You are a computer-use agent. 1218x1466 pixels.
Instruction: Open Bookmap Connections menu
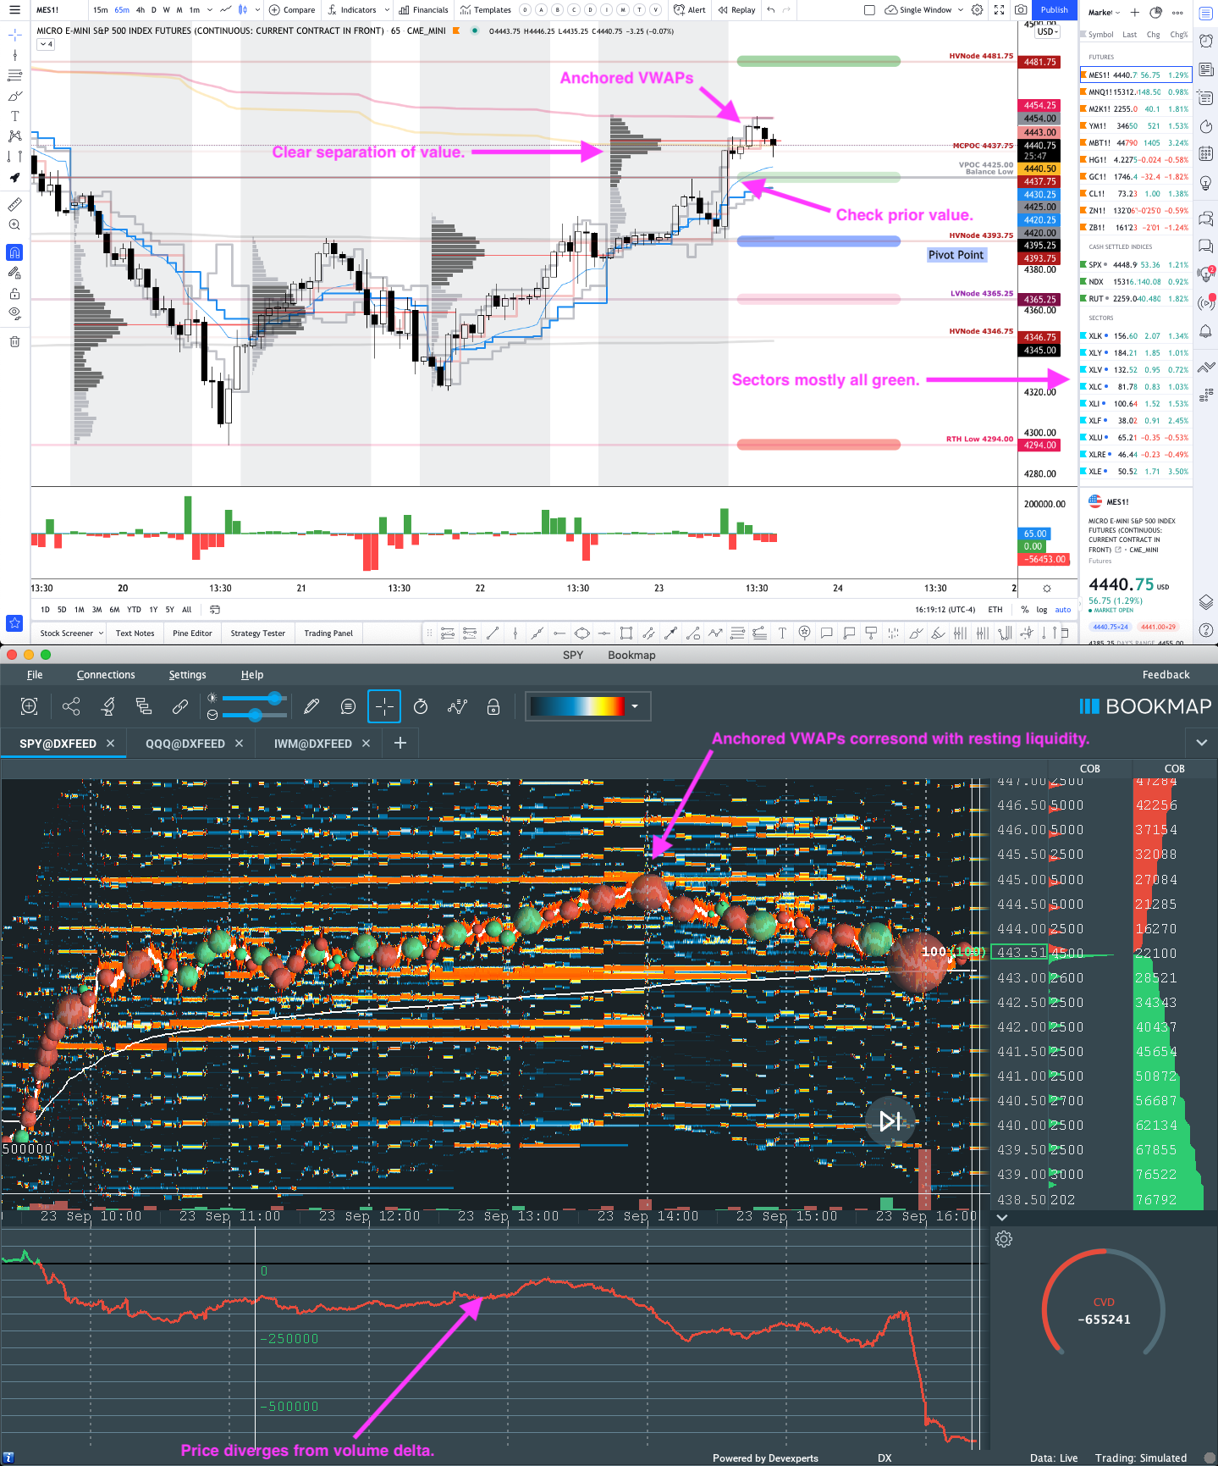click(x=106, y=675)
